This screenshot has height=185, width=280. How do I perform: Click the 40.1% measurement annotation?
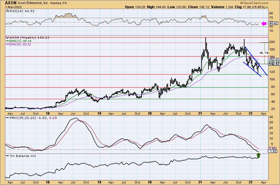tap(264, 53)
